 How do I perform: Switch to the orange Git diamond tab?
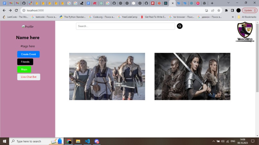[x=159, y=3]
